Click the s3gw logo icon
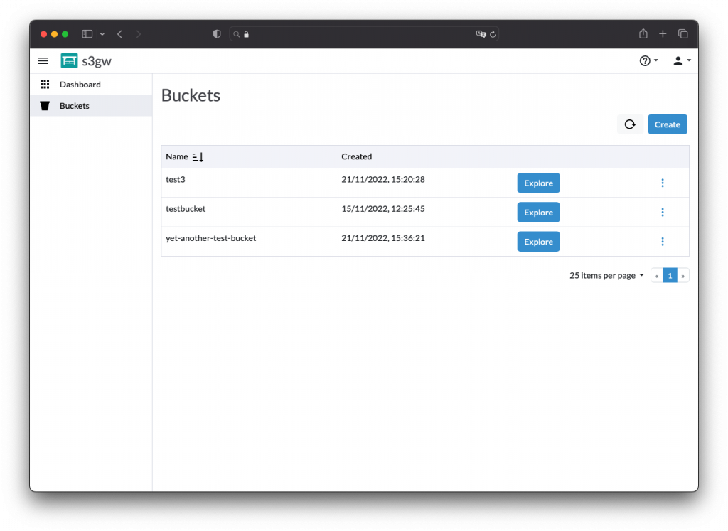 point(69,61)
